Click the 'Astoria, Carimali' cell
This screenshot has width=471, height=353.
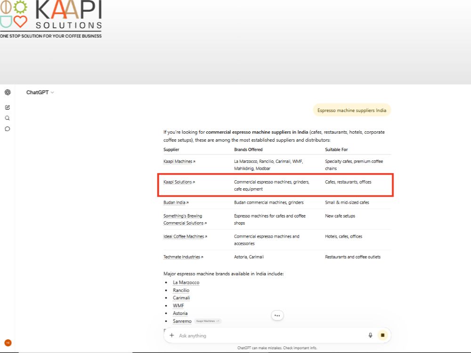point(249,257)
